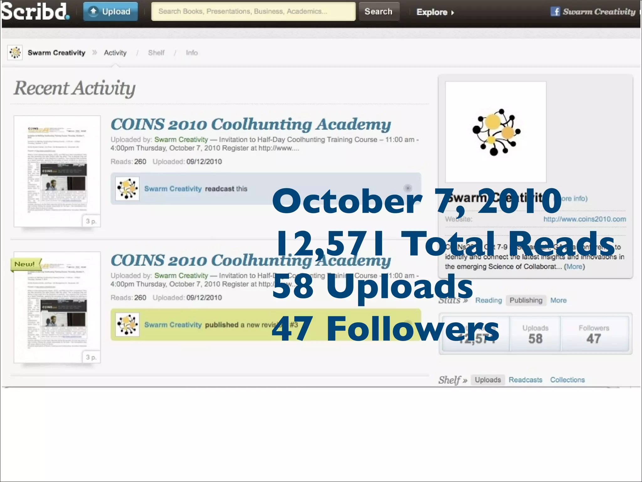Click the 3 p. page count on New thumbnail
642x482 pixels.
(91, 357)
